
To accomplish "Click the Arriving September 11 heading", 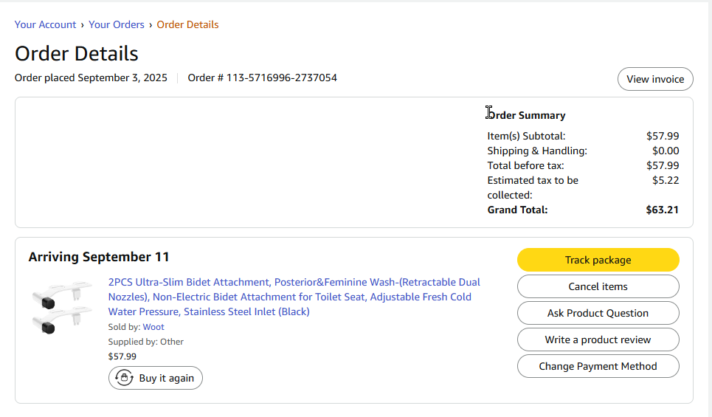I will tap(99, 257).
